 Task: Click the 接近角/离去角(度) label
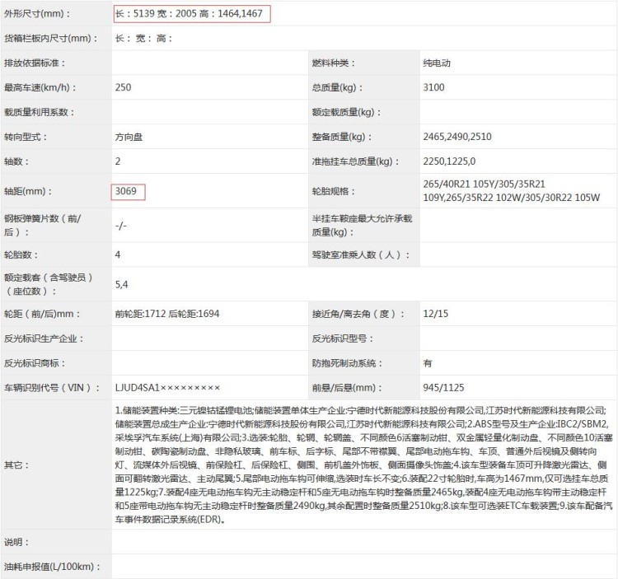358,314
